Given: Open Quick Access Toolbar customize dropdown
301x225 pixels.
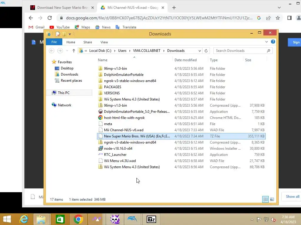Looking at the screenshot, I should click(x=70, y=34).
